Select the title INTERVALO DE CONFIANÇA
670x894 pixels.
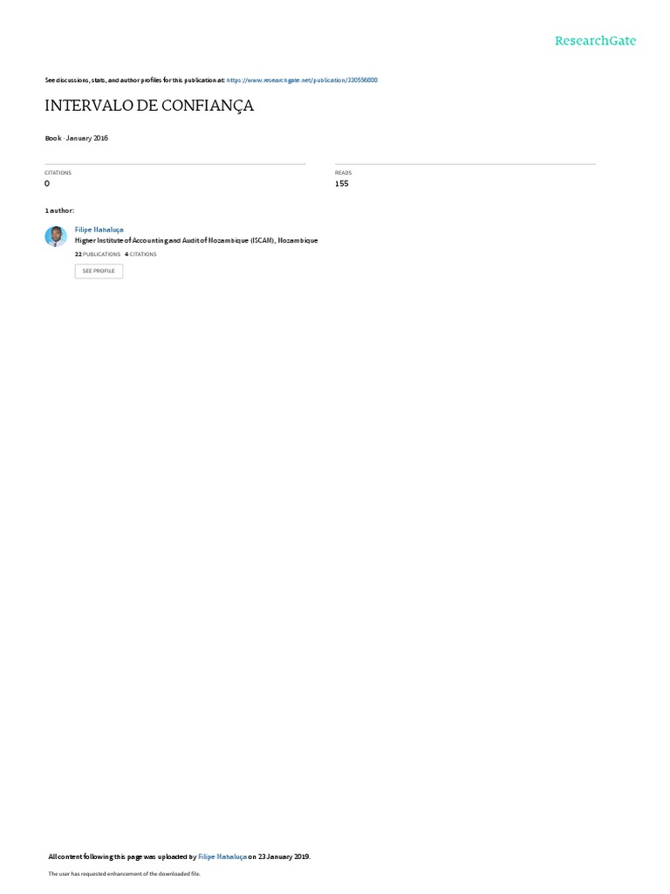pyautogui.click(x=149, y=106)
